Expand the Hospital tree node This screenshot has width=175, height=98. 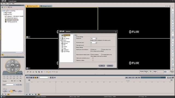[x=4, y=13]
